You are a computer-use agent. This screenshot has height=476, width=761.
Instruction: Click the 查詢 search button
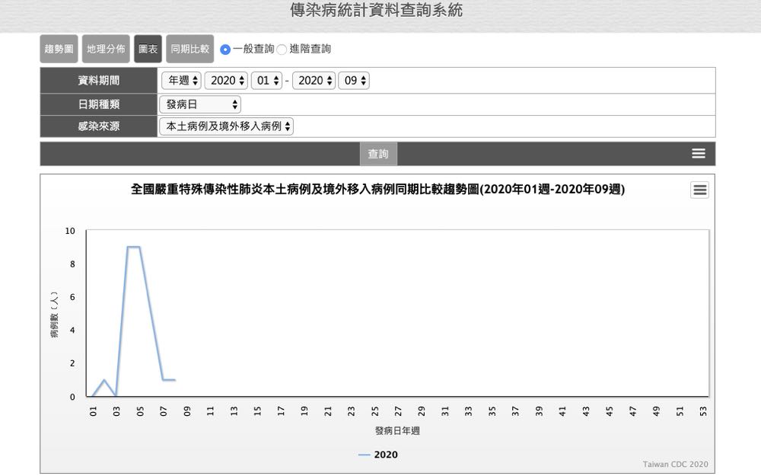click(x=378, y=154)
